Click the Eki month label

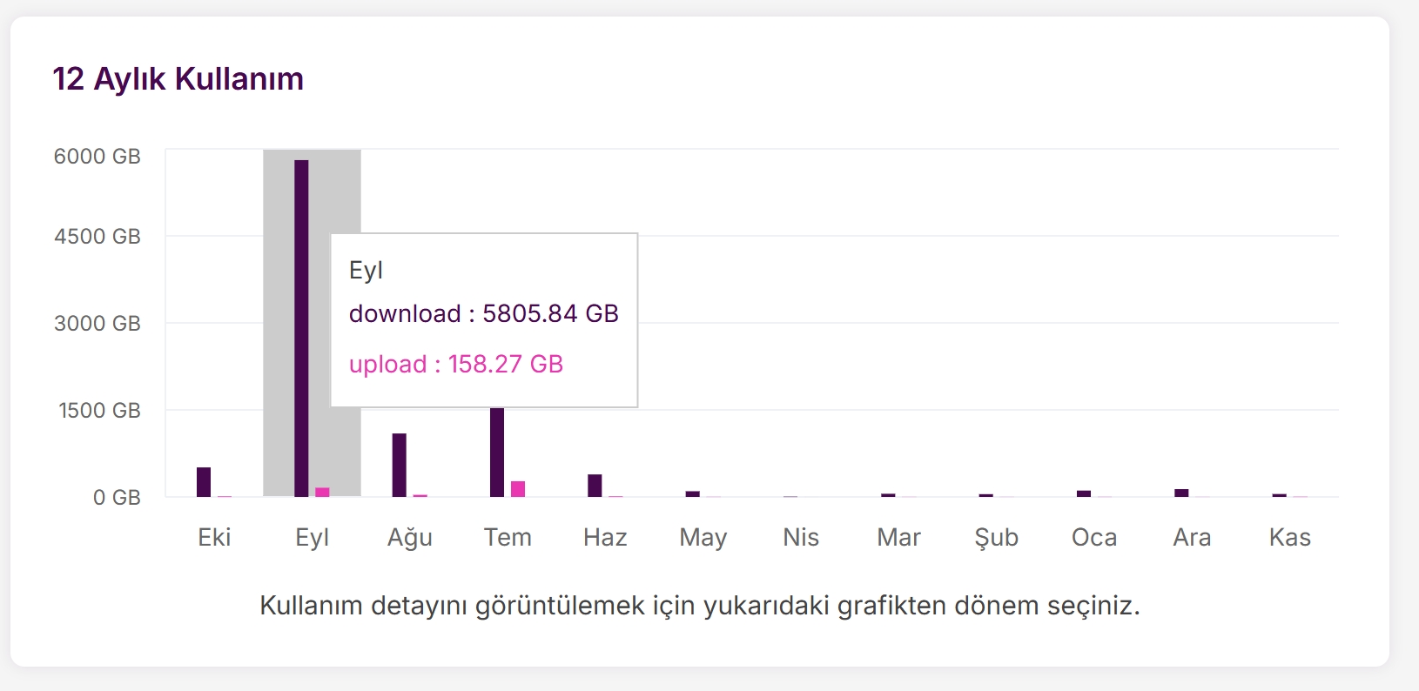point(214,537)
